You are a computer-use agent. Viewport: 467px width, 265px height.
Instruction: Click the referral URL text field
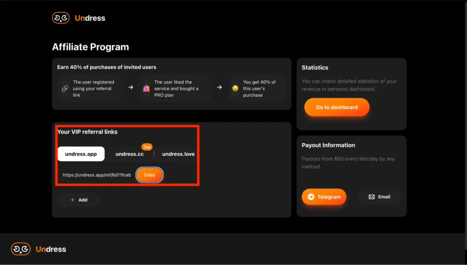coord(97,175)
